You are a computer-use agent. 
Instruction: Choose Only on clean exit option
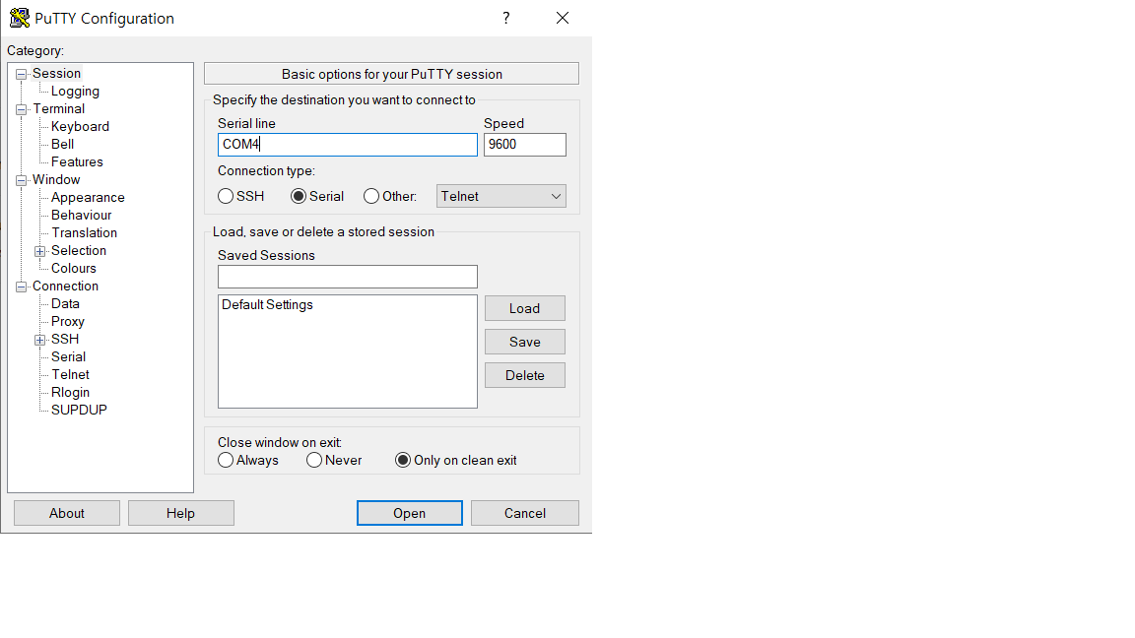click(403, 460)
